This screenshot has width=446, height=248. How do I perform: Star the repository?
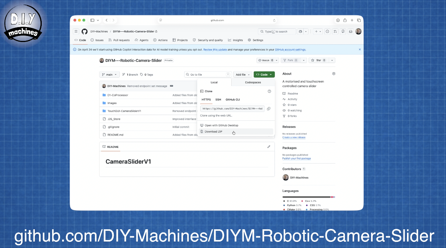pos(318,60)
